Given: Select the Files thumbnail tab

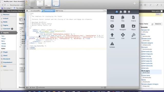Looking at the screenshot, I should [x=40, y=4].
